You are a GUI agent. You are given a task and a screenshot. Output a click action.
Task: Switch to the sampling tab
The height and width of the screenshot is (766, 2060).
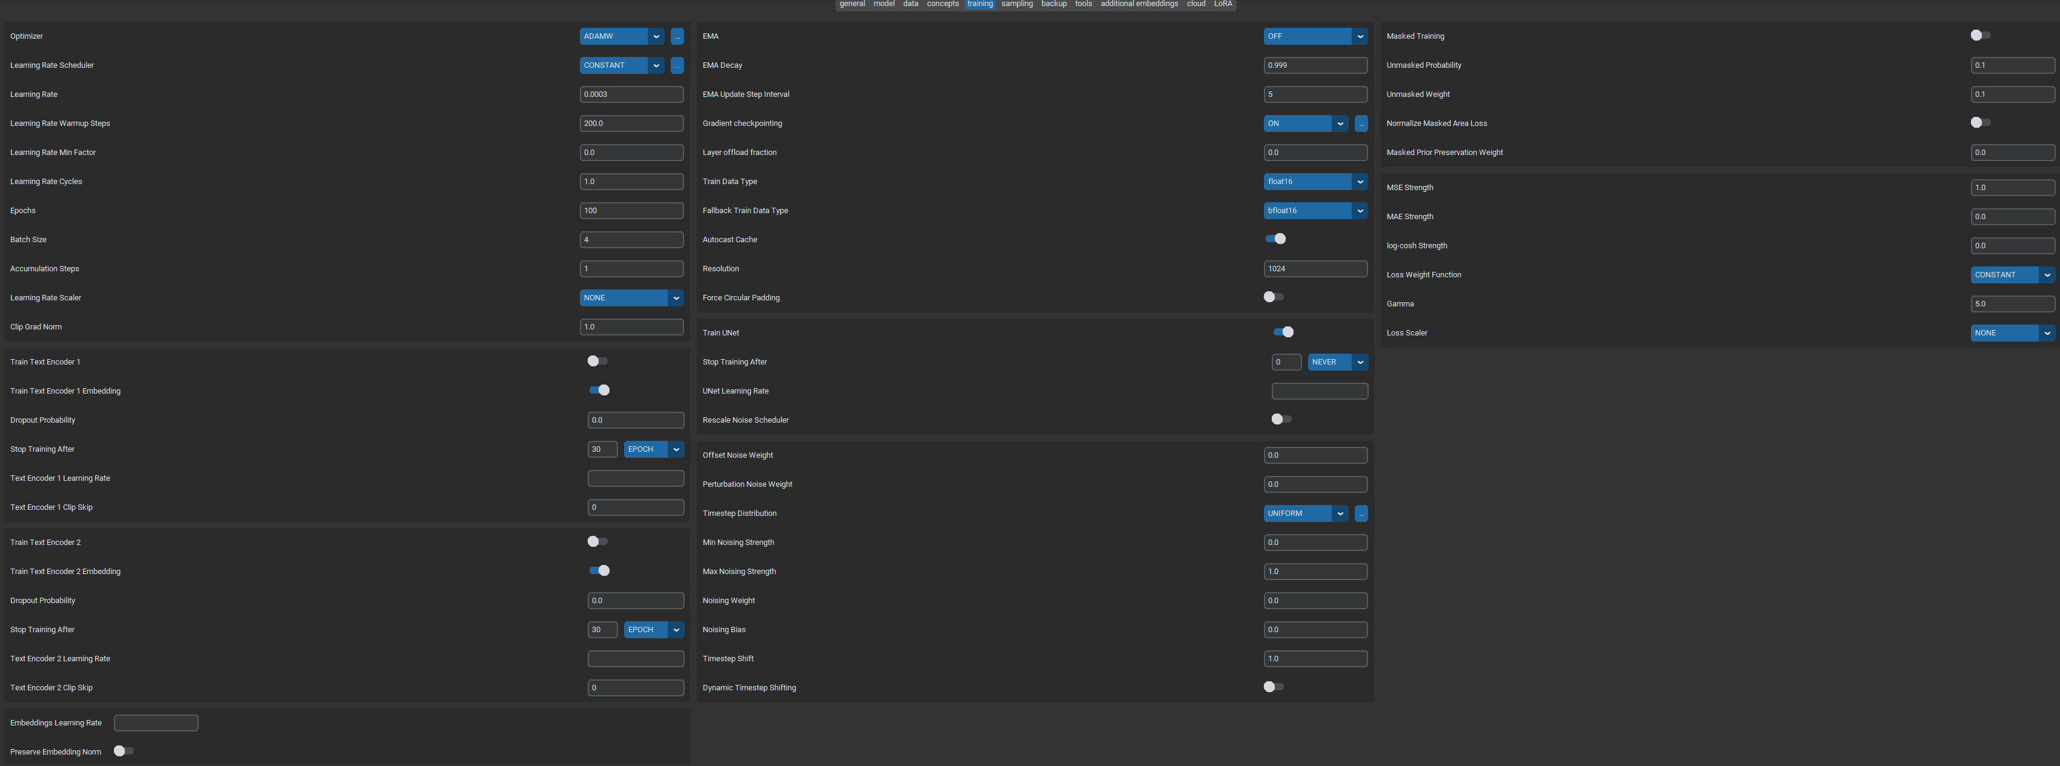pyautogui.click(x=1017, y=4)
